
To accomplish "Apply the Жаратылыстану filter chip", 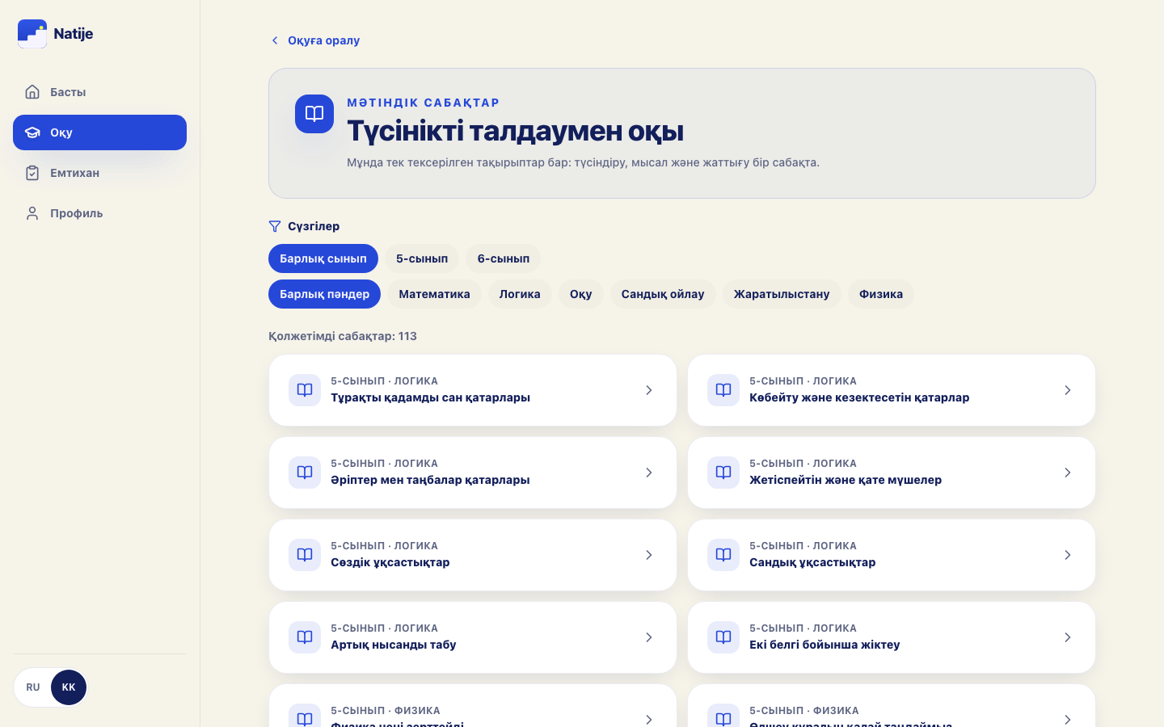I will click(782, 294).
